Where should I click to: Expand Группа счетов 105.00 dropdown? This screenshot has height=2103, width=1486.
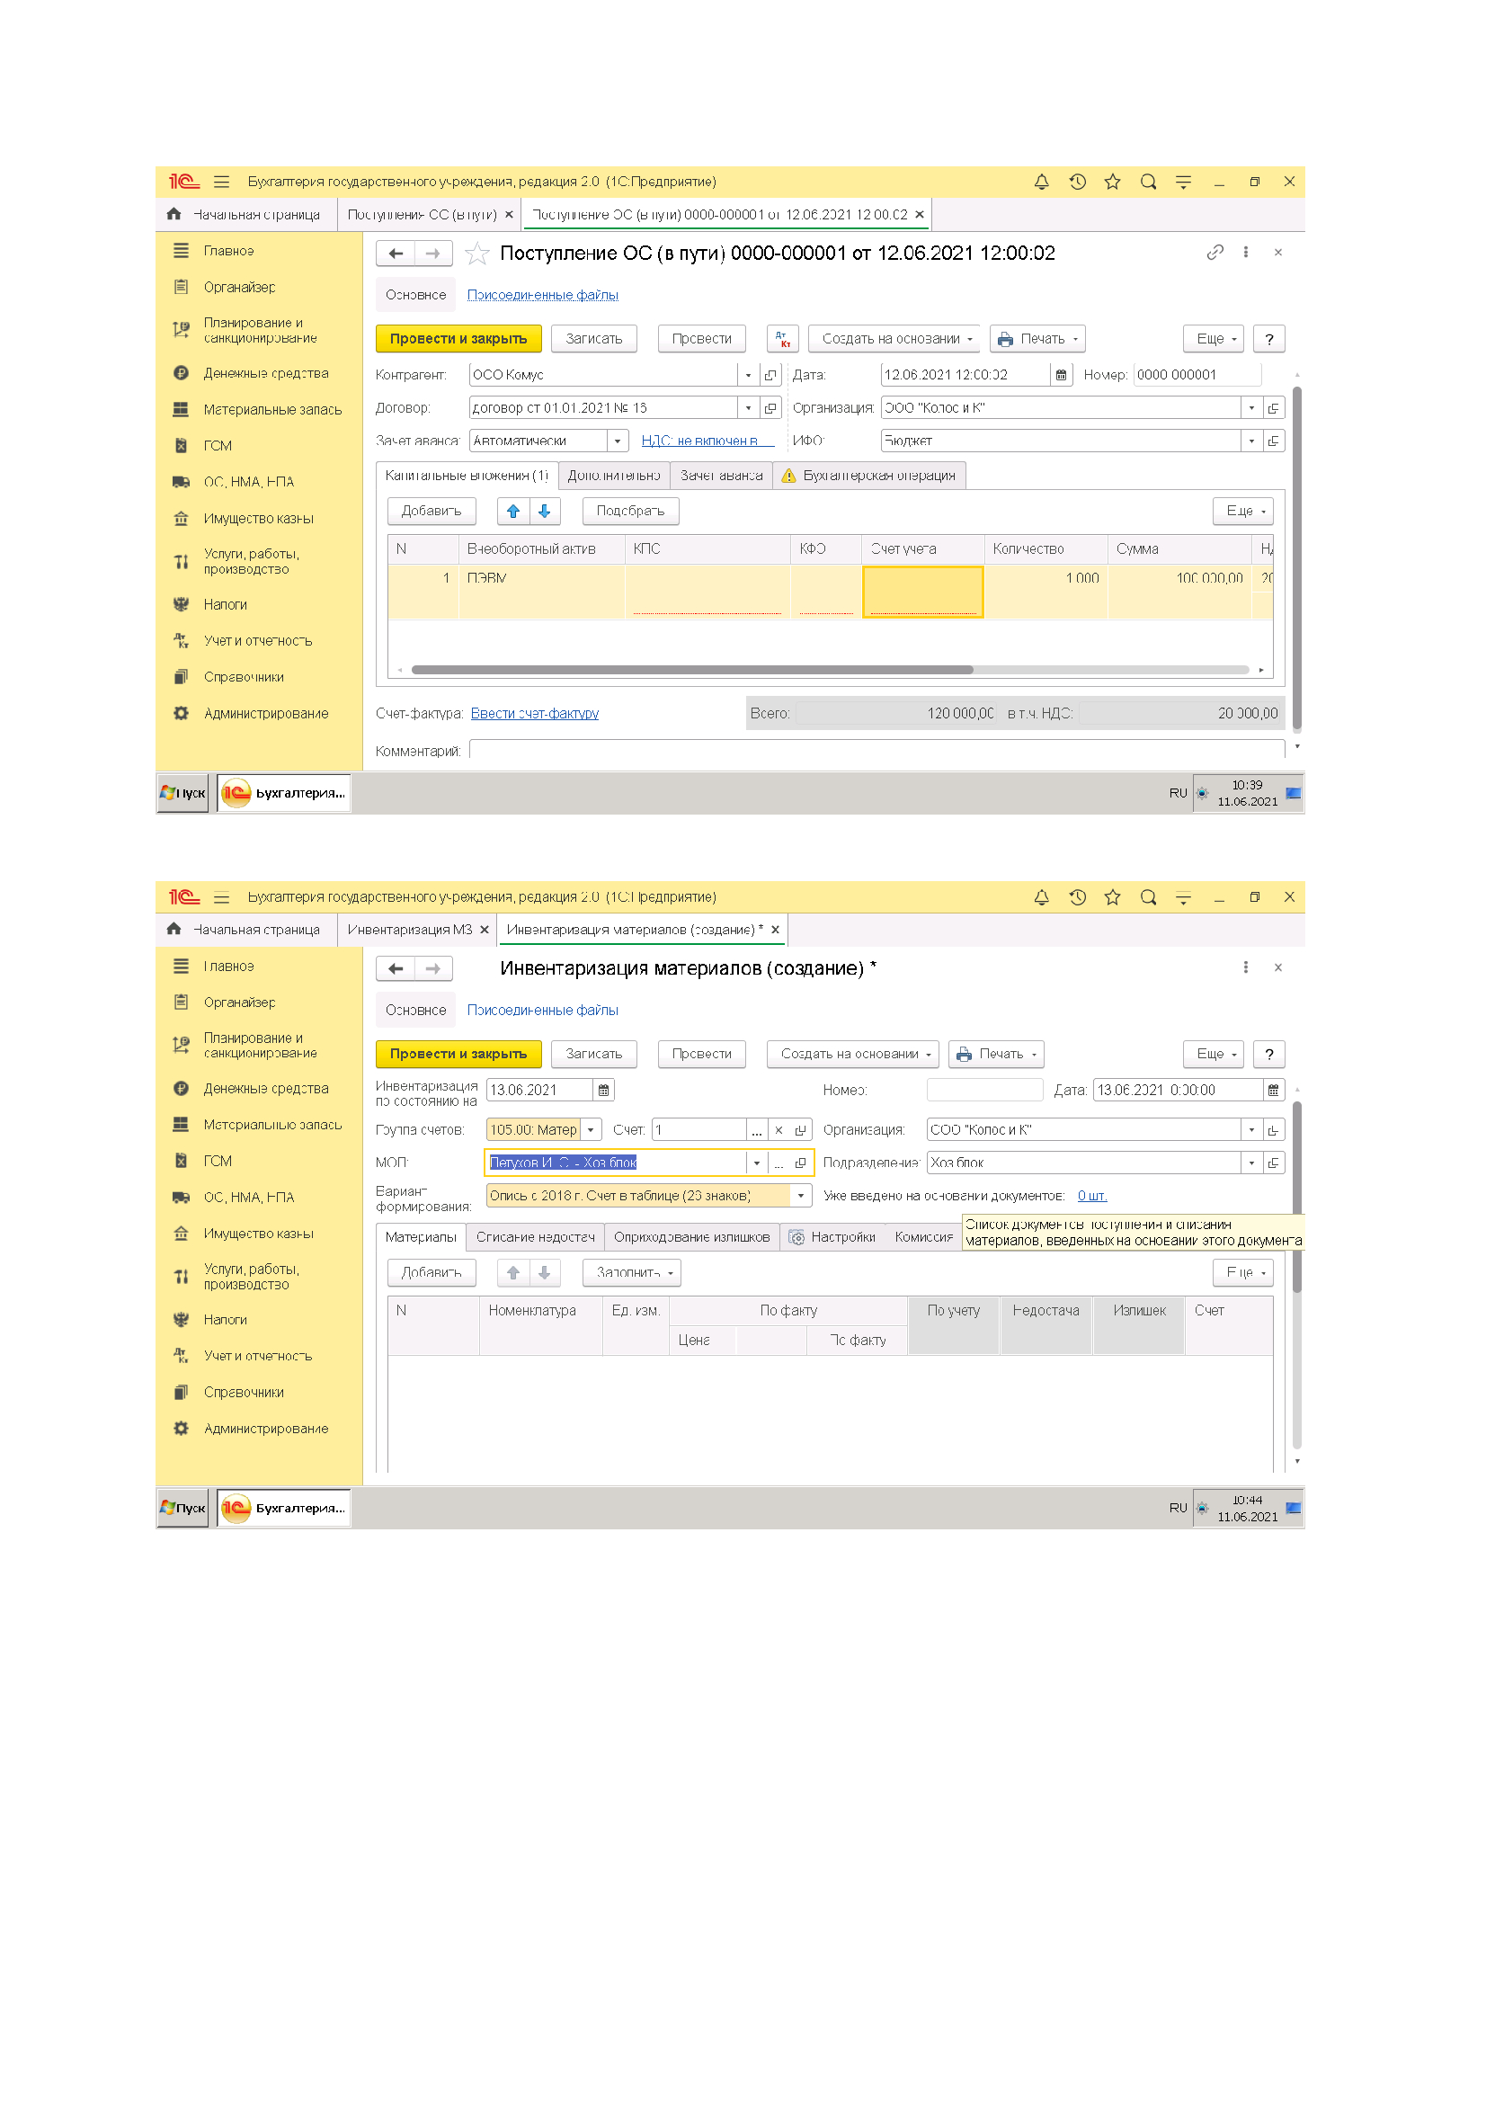point(591,1130)
